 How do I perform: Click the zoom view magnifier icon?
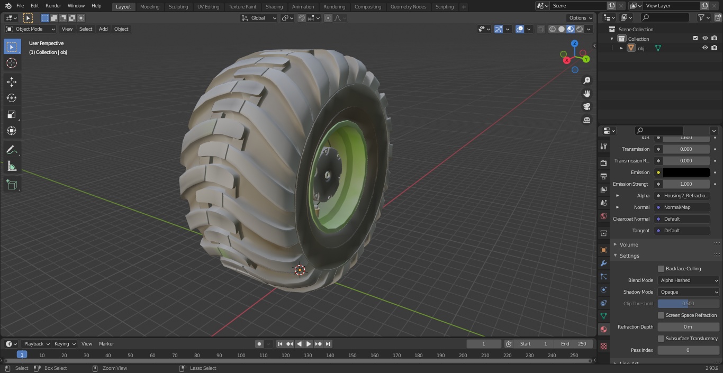click(x=586, y=80)
